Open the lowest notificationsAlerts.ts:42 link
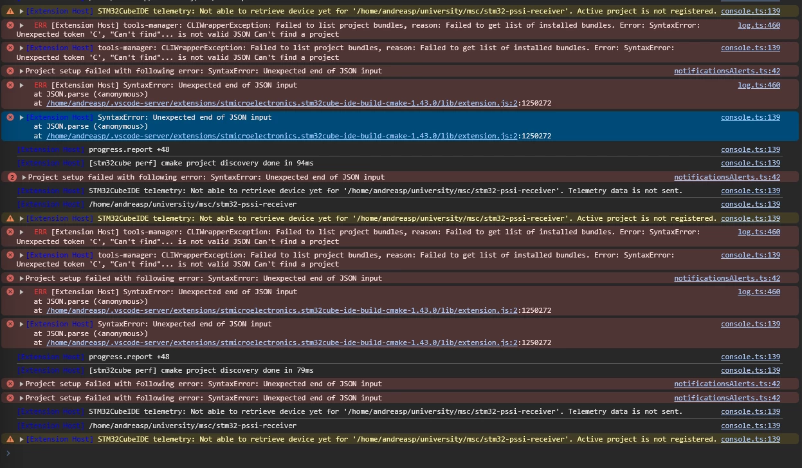This screenshot has height=468, width=802. pyautogui.click(x=727, y=398)
